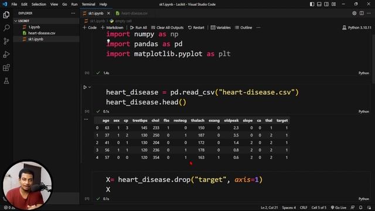Viewport: 375px width, 211px height.
Task: Open editor more actions ellipsis
Action: pyautogui.click(x=369, y=13)
